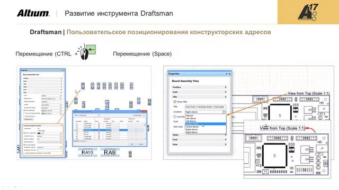Screen dimensions: 339x190
Task: Expand the Font section header
Action: pyautogui.click(x=199, y=139)
